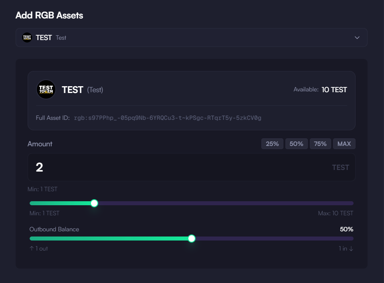Screen dimensions: 384x283
Task: Click the 50% value beside Outbound Balance
Action: coord(347,229)
